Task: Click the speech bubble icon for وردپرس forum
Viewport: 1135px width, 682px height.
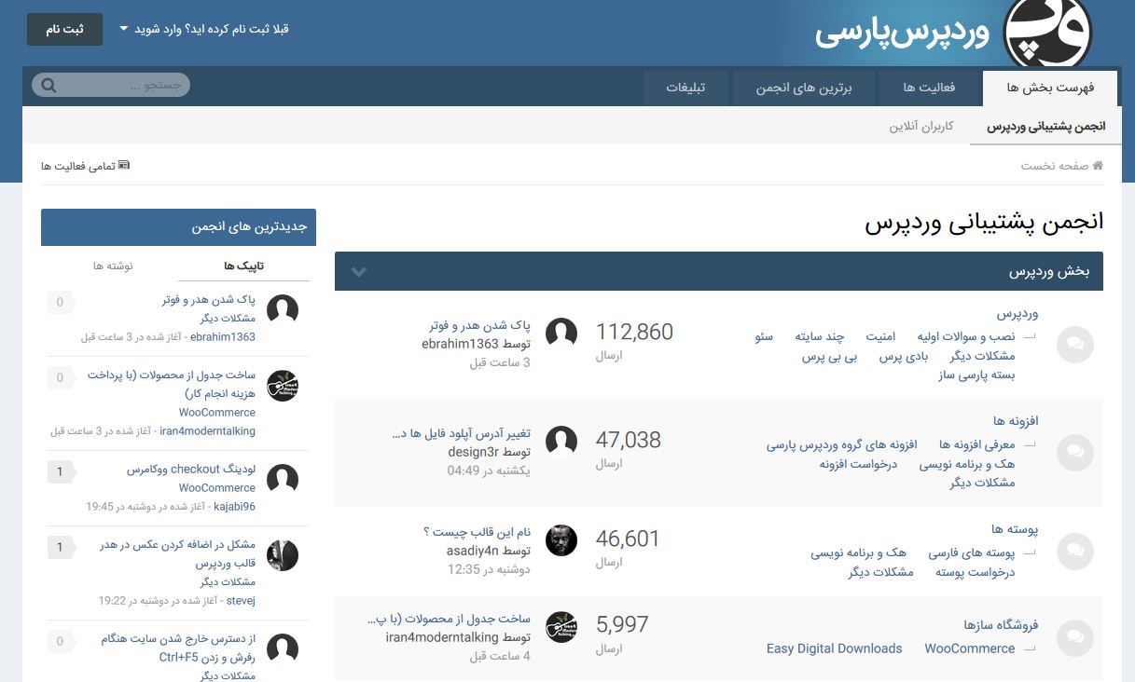Action: point(1074,345)
